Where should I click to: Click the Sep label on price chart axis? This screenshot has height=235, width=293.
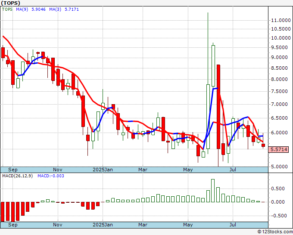click(12, 170)
